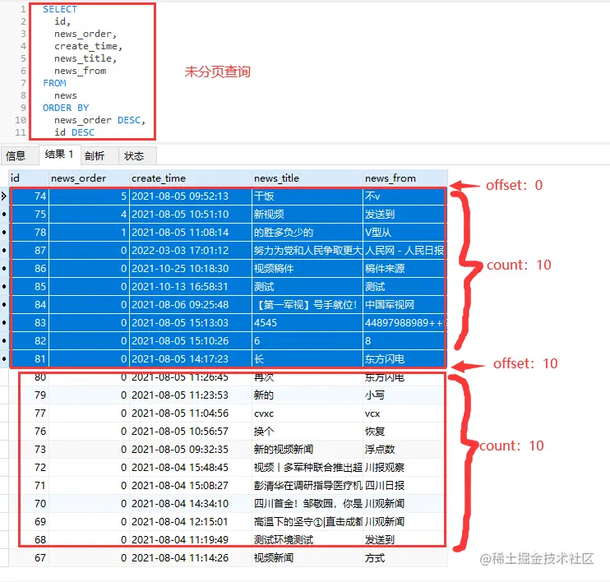Viewport: 610px width, 582px height.
Task: Click the FROM keyword in the editor
Action: click(54, 83)
